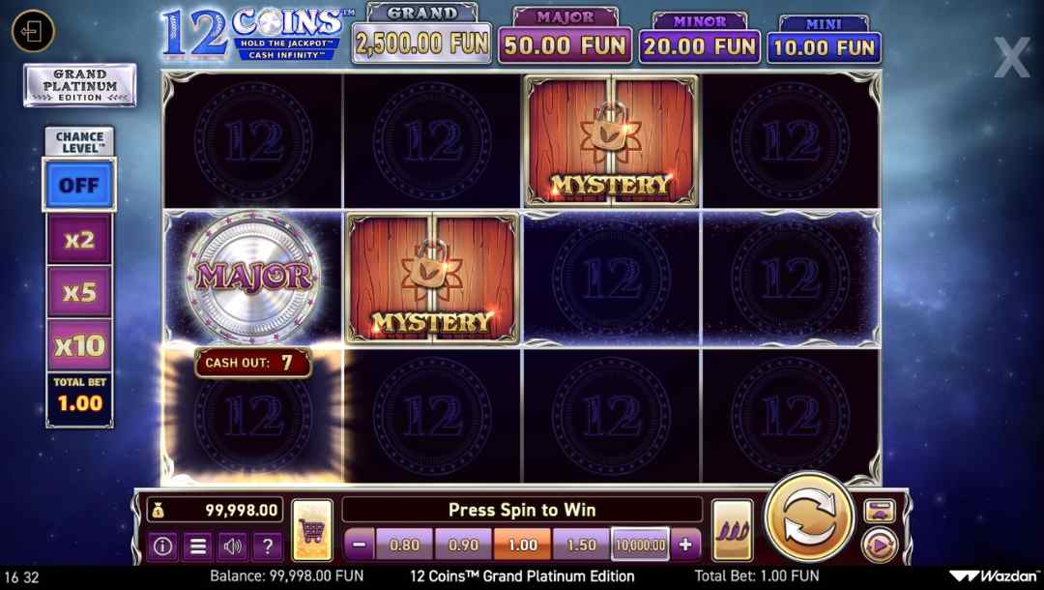Select the x10 Chance Level
The width and height of the screenshot is (1044, 590).
pyautogui.click(x=79, y=345)
